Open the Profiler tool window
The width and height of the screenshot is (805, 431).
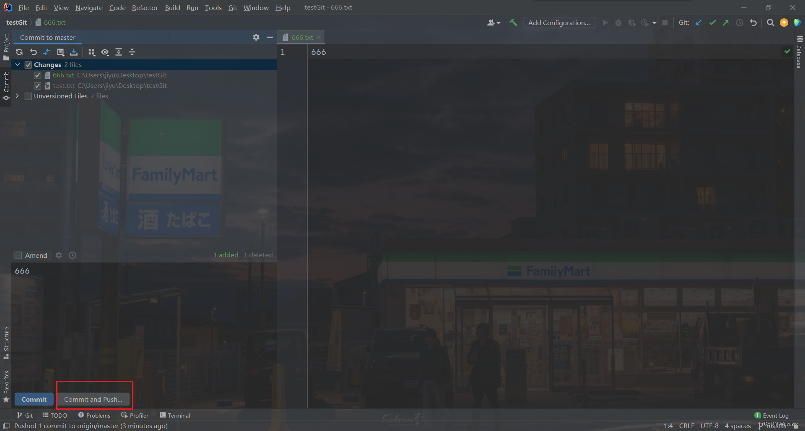point(135,416)
